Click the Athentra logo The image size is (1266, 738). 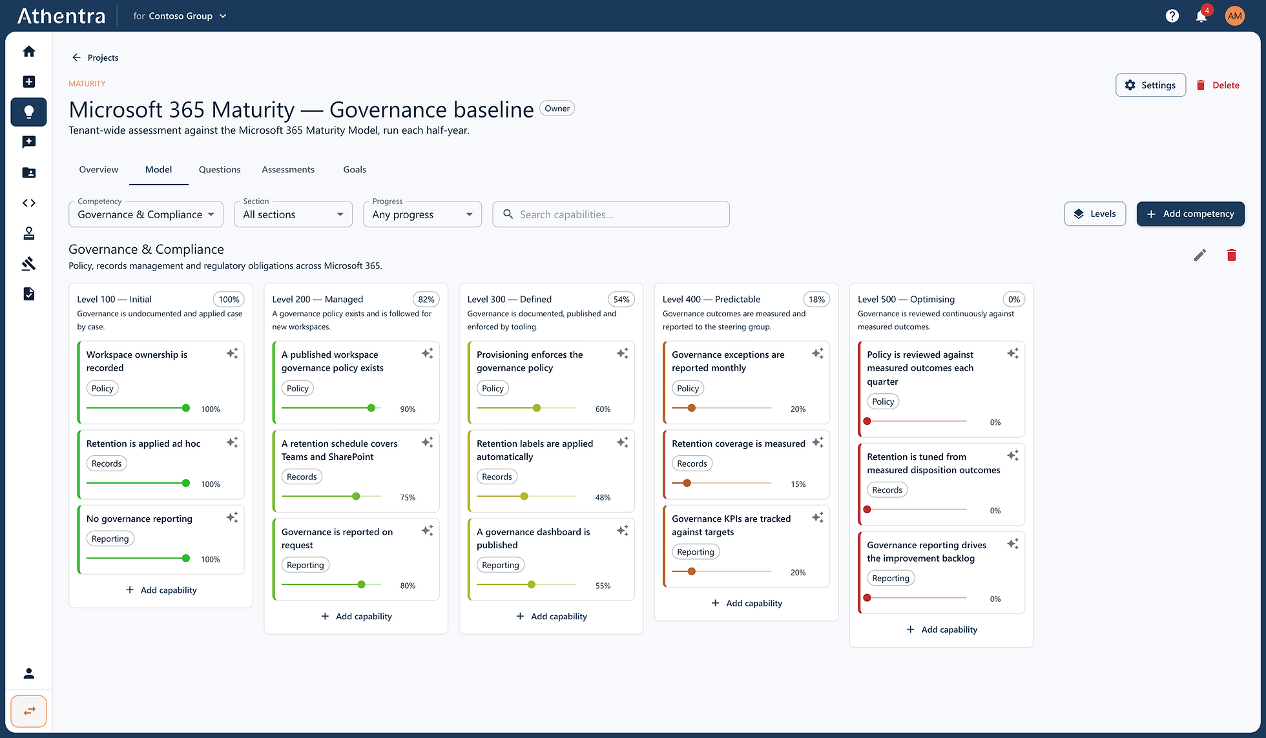[61, 16]
